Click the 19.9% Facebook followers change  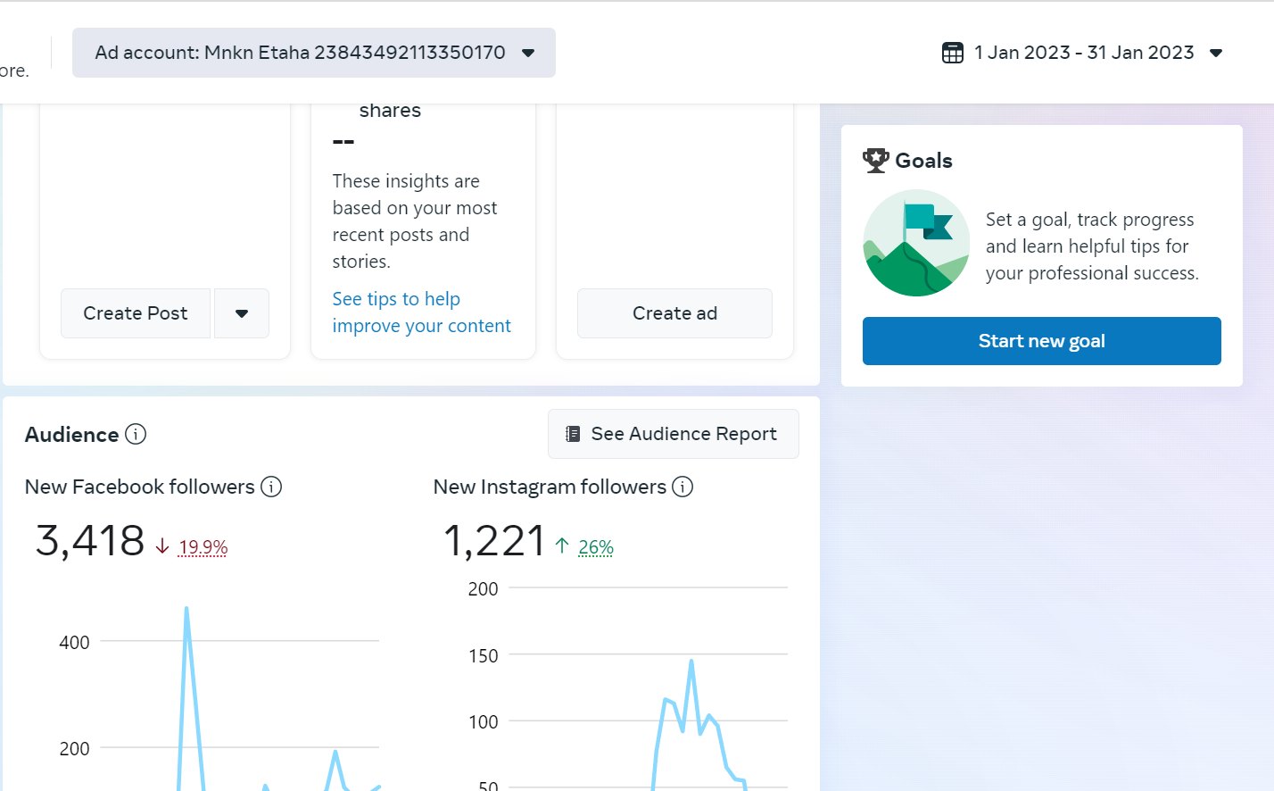click(x=203, y=547)
